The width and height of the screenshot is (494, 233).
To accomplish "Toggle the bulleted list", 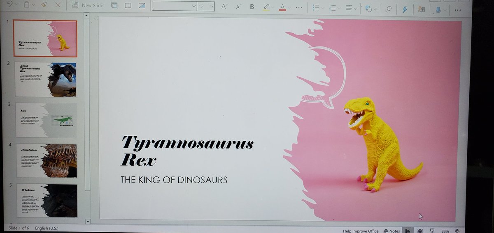I will 316,8.
